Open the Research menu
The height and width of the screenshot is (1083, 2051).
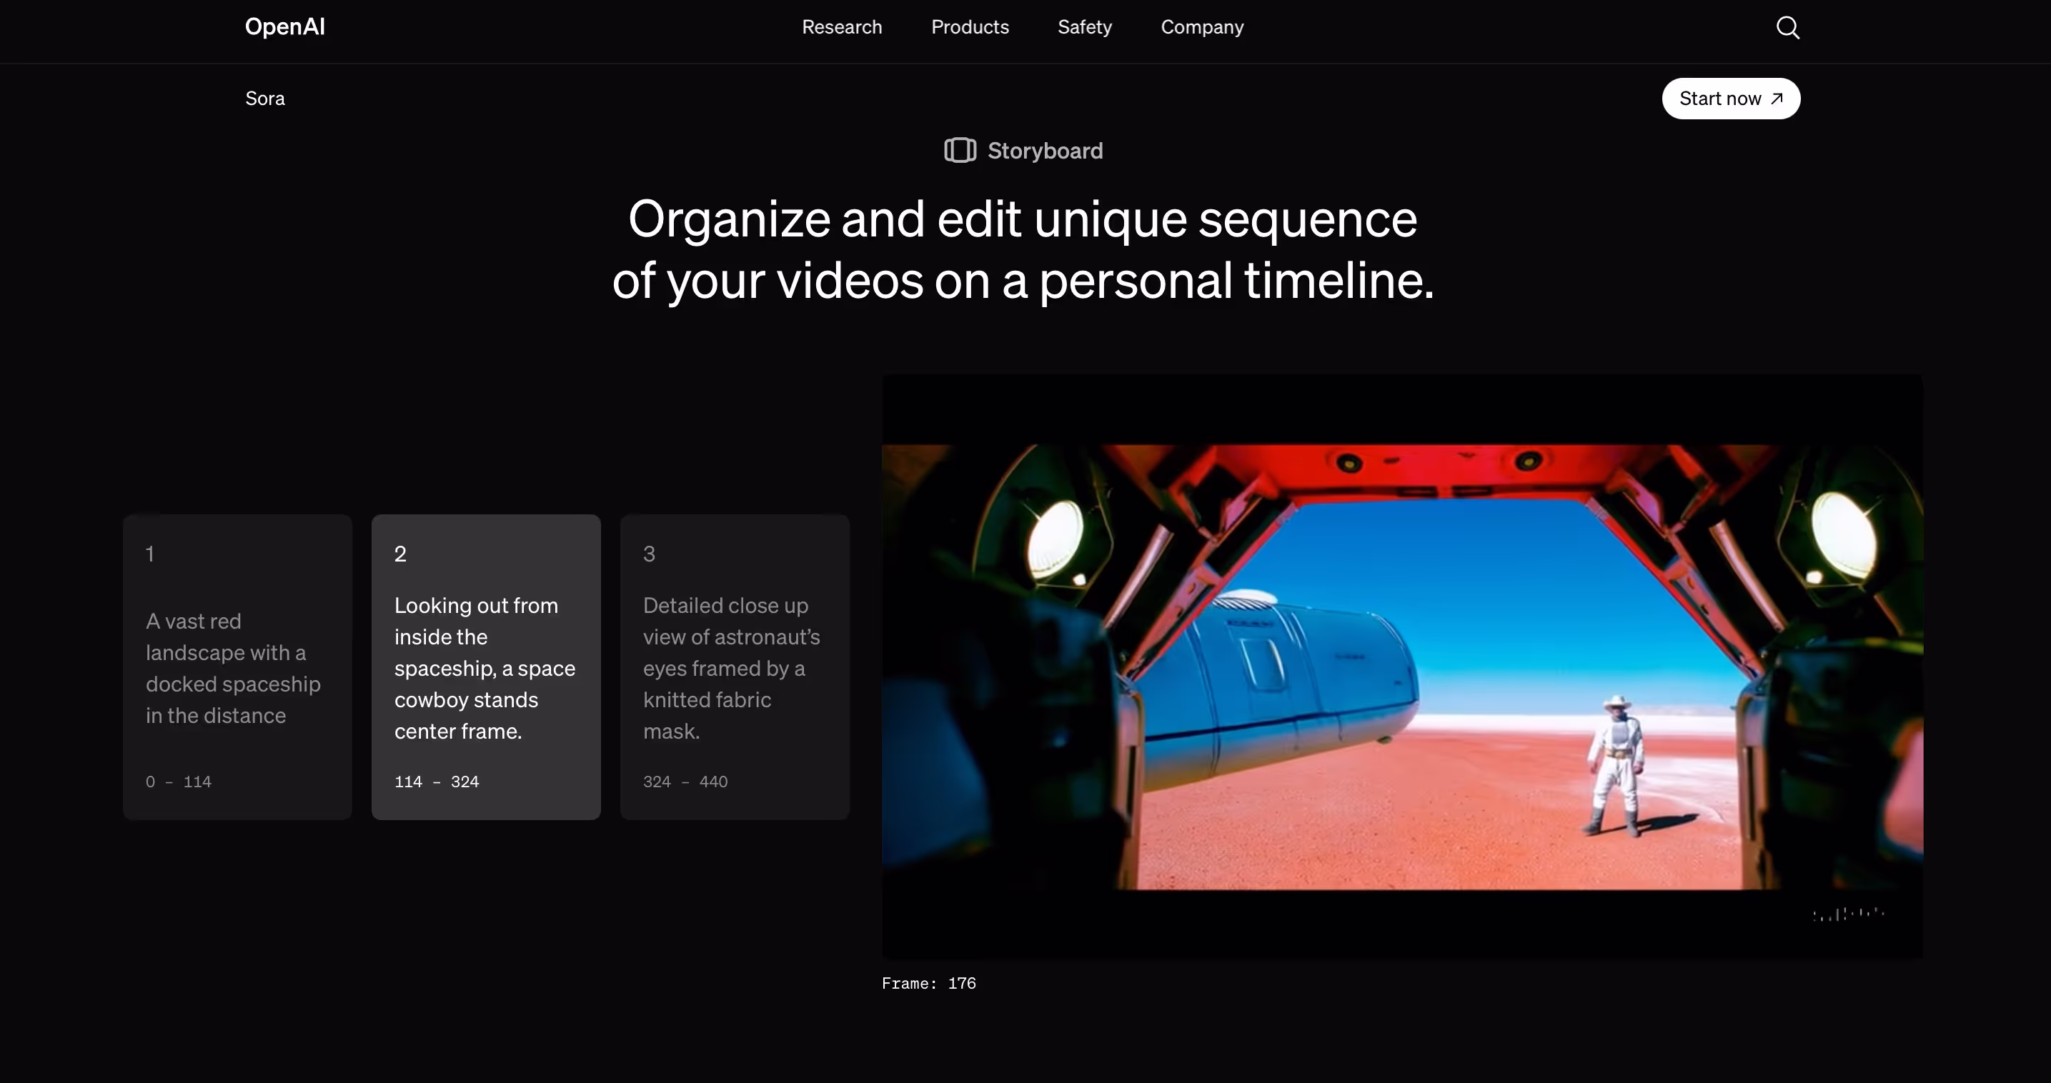click(842, 27)
